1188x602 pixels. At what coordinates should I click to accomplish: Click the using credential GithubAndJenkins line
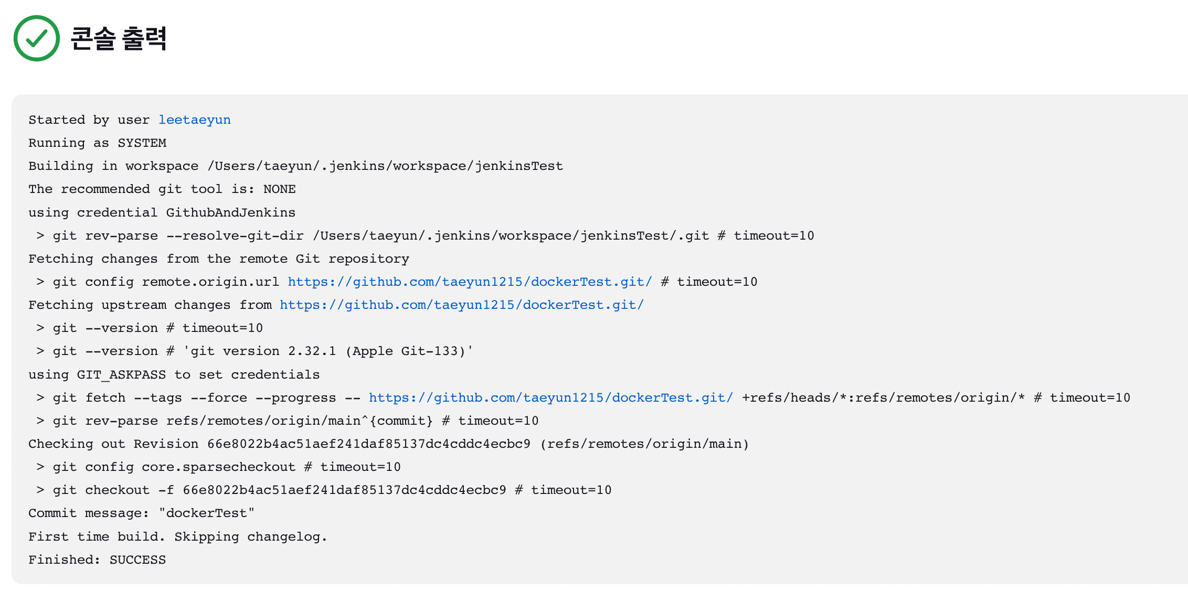(x=162, y=213)
